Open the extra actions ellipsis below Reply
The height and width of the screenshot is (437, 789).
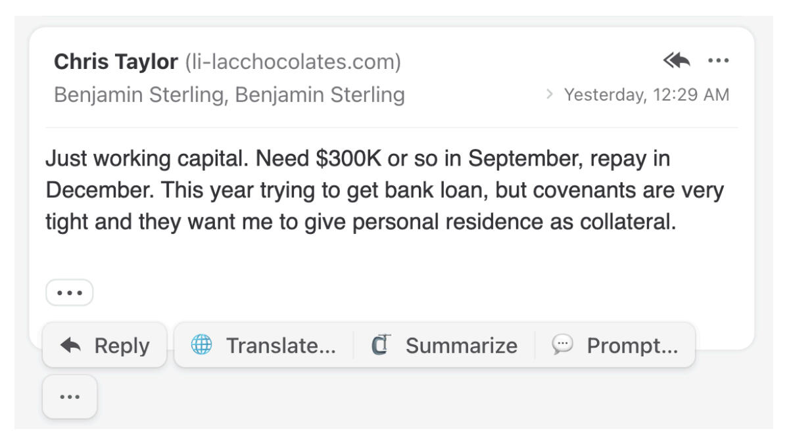(70, 397)
